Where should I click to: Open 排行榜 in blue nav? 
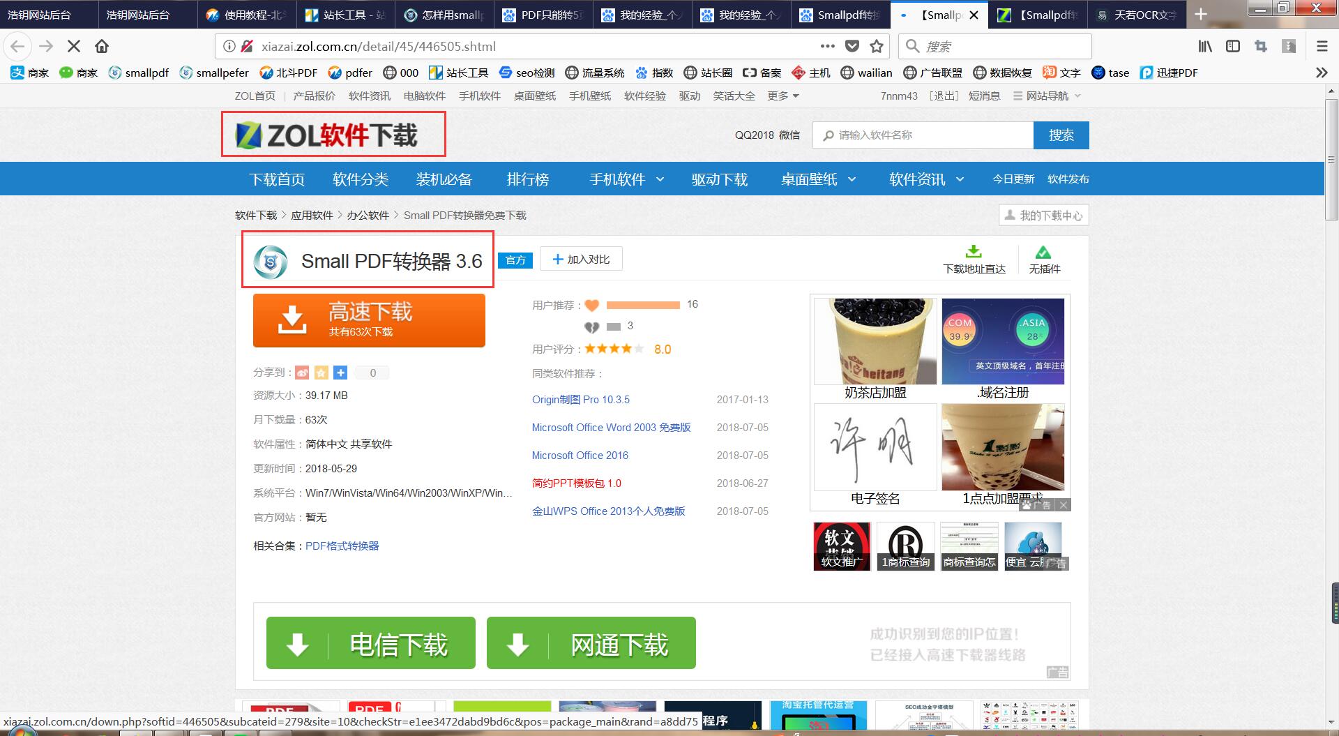click(x=528, y=179)
